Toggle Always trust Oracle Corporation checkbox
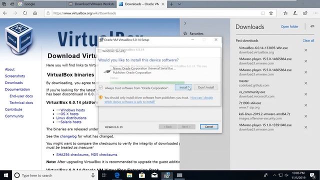 coord(101,88)
